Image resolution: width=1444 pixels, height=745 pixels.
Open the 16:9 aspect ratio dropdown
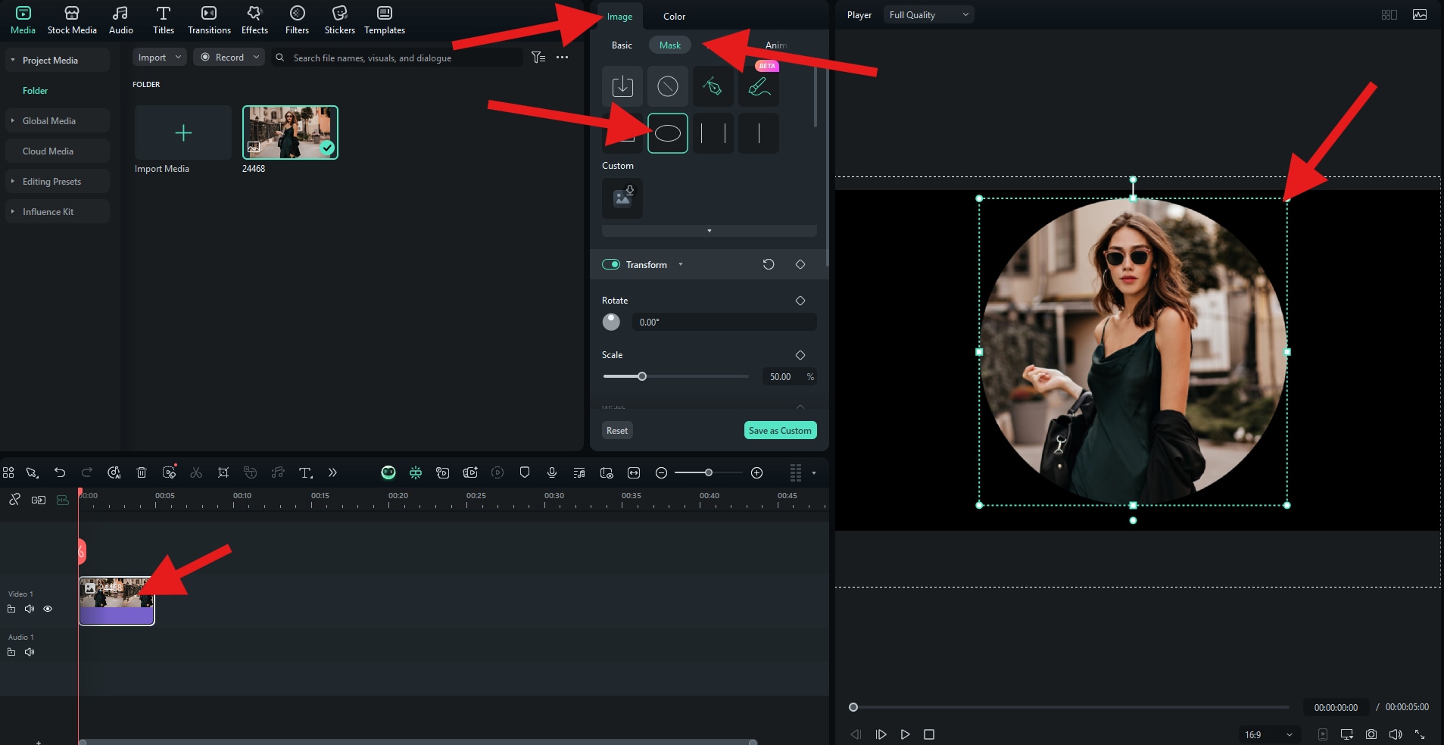[x=1268, y=734]
